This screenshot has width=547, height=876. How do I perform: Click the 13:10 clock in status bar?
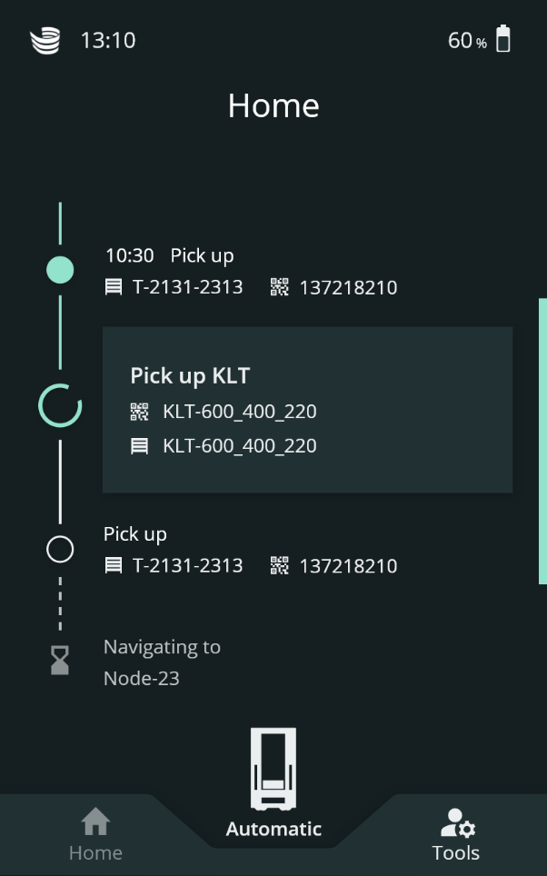click(x=108, y=41)
